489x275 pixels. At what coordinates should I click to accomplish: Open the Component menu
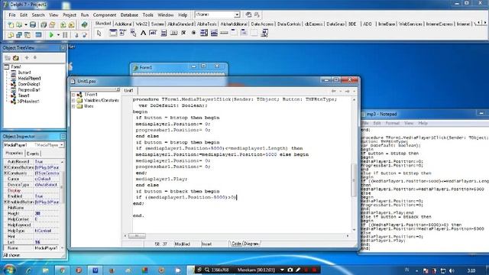105,15
